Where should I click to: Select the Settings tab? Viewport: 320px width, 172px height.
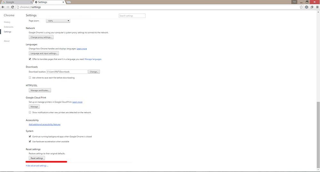[49, 2]
